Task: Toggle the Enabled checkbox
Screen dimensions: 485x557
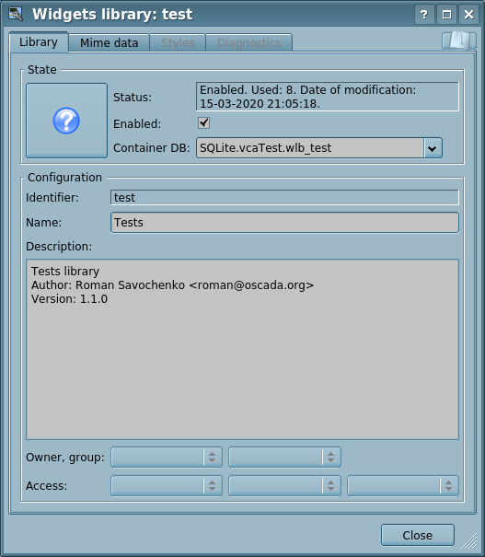Action: [203, 123]
